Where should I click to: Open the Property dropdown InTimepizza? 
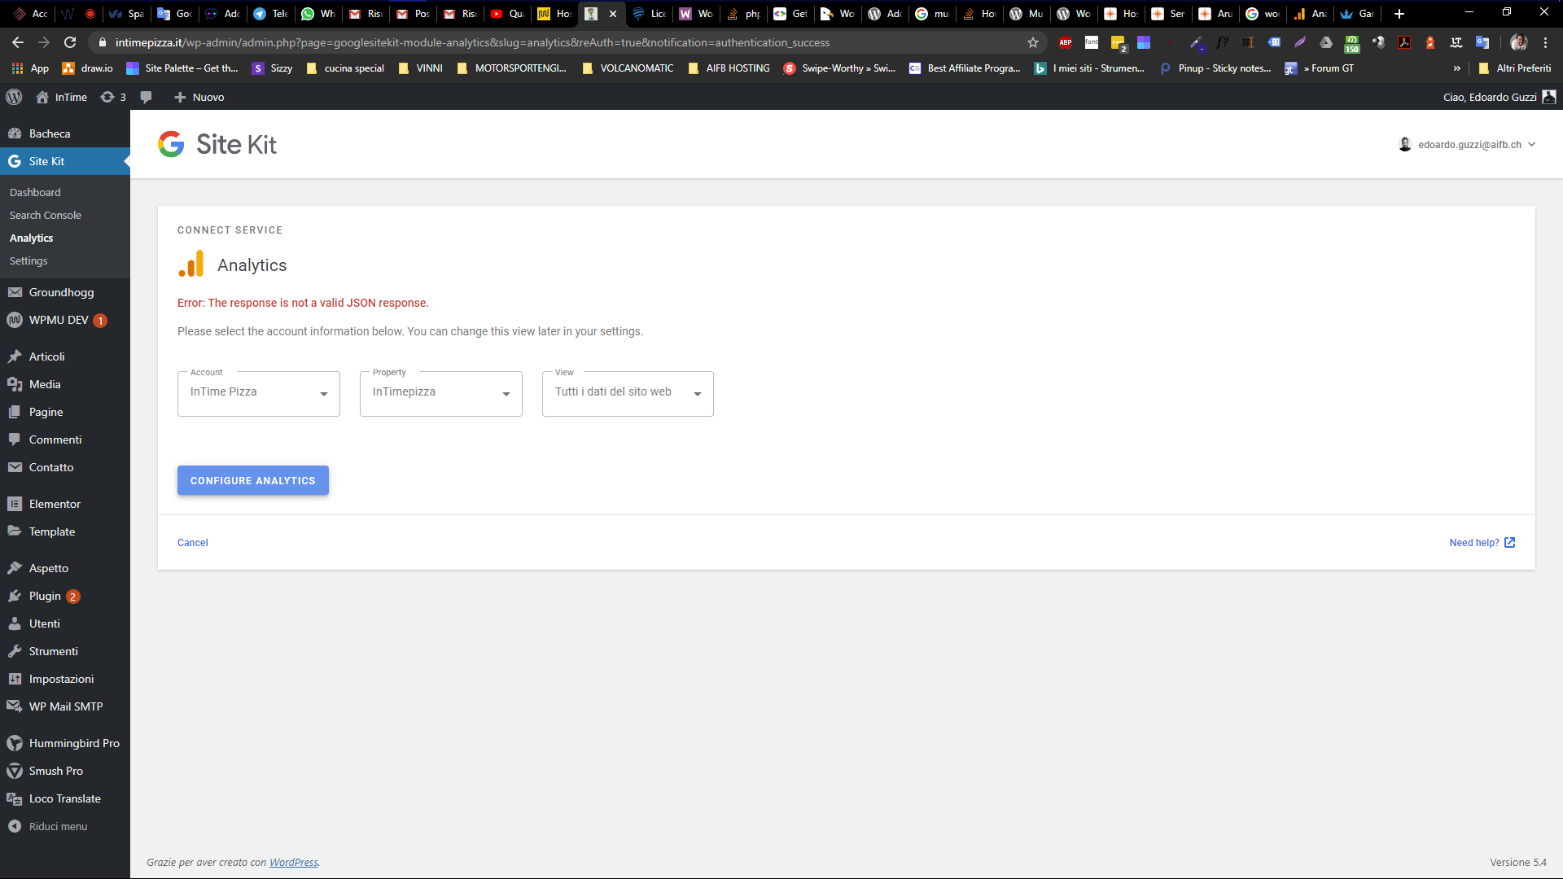440,393
